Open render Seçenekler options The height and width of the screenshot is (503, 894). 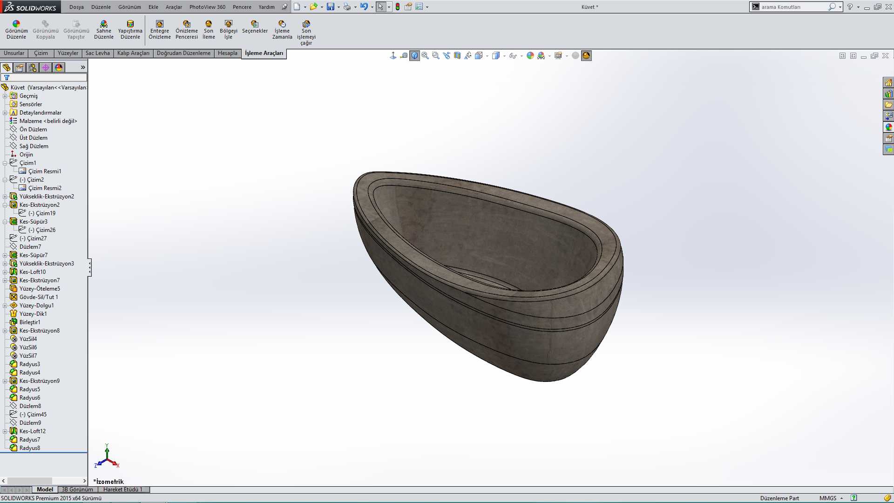pyautogui.click(x=255, y=27)
